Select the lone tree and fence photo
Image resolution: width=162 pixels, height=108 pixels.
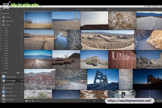[38, 21]
